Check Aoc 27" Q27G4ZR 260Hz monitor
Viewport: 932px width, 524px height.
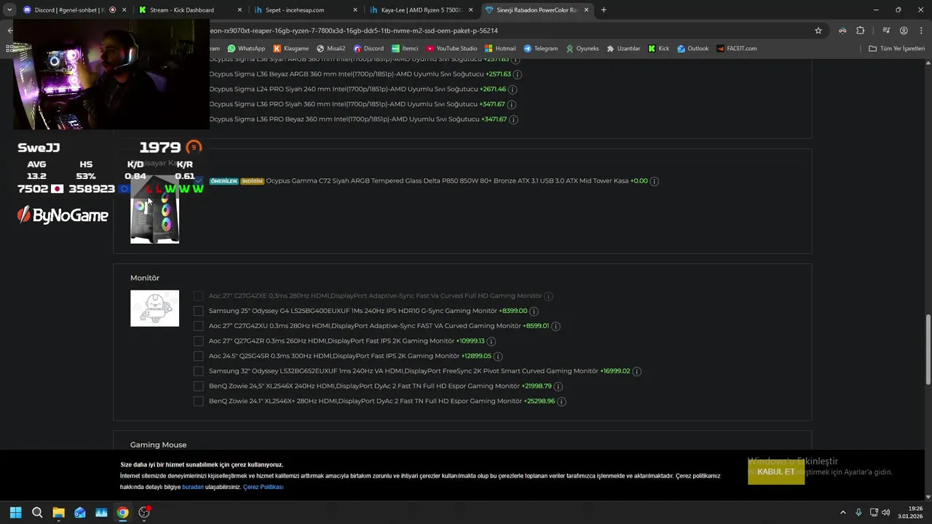pyautogui.click(x=198, y=341)
